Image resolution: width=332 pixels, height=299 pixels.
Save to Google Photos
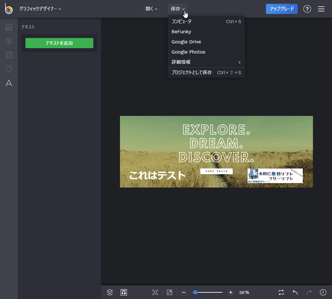[206, 52]
